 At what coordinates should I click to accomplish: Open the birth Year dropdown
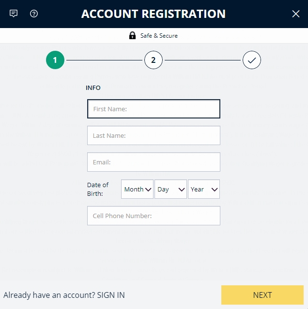click(204, 189)
